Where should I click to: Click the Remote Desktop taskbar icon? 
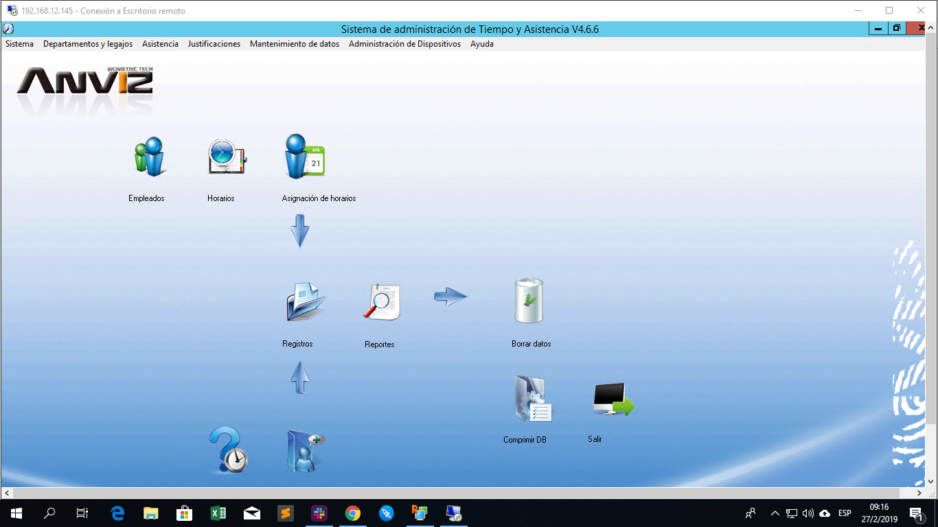pyautogui.click(x=453, y=513)
